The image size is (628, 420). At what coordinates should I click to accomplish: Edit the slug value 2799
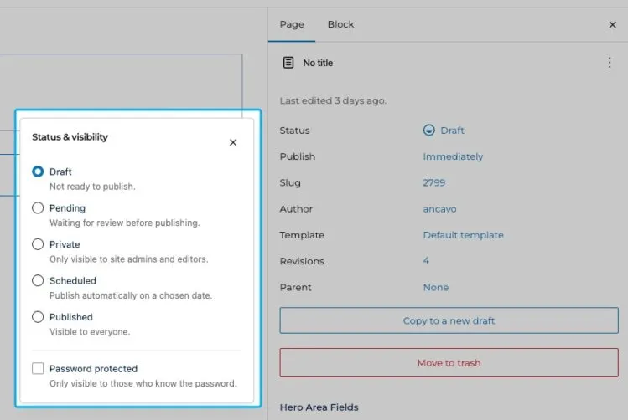pyautogui.click(x=434, y=182)
